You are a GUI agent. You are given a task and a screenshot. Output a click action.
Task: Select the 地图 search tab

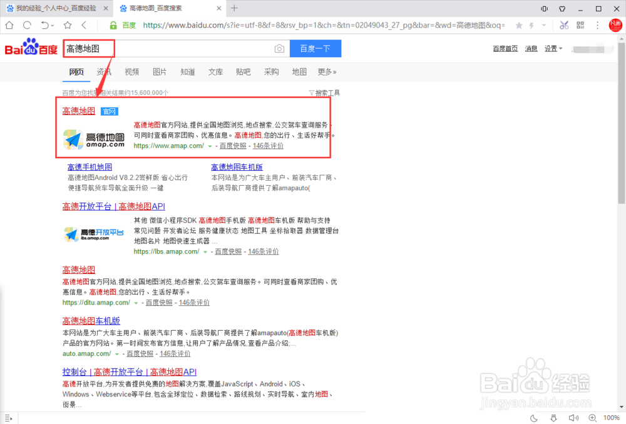299,72
